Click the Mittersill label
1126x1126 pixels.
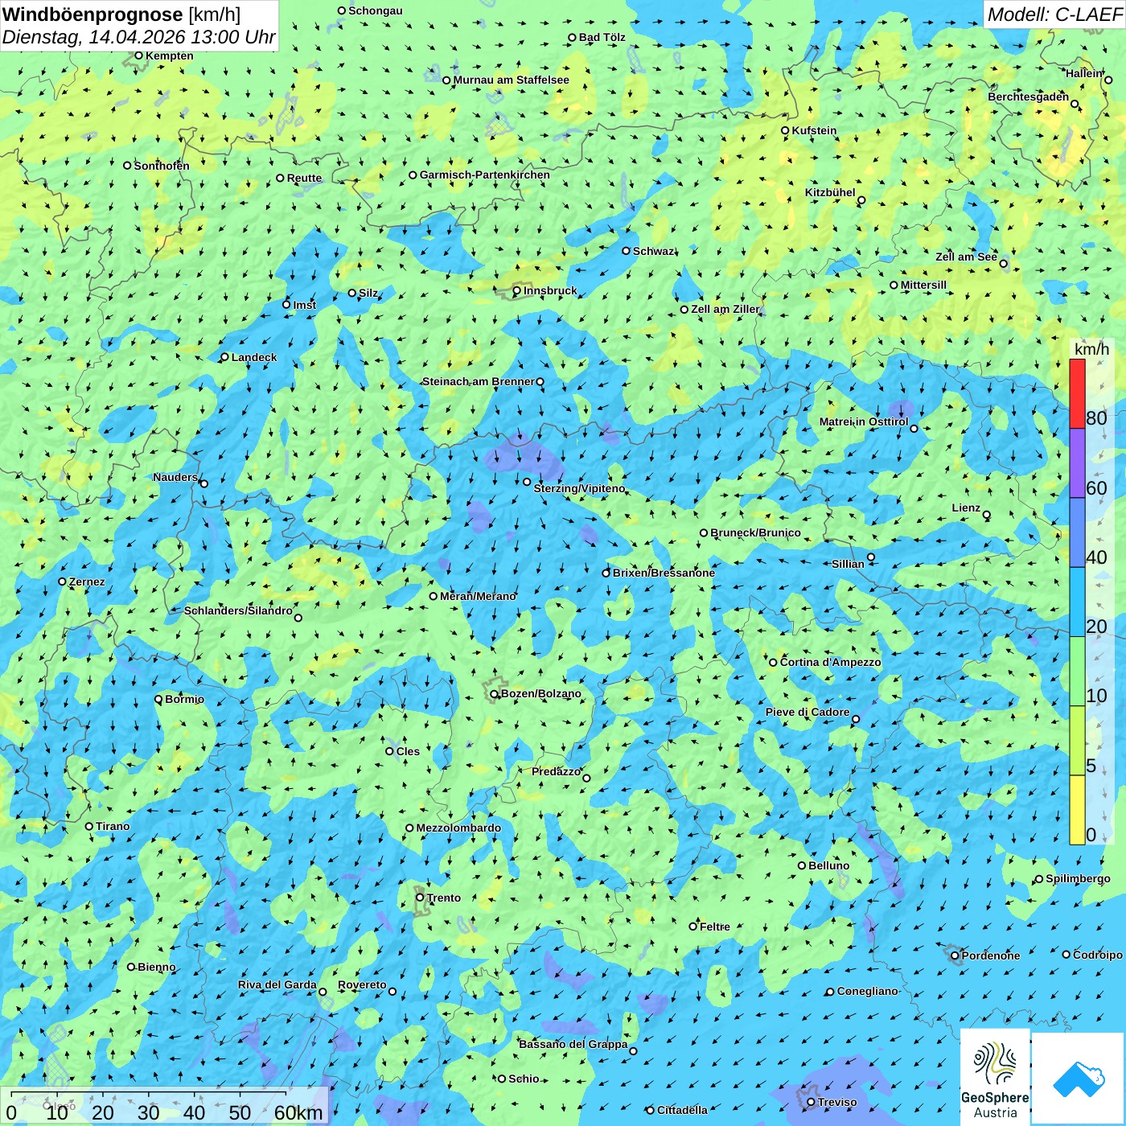pos(923,285)
